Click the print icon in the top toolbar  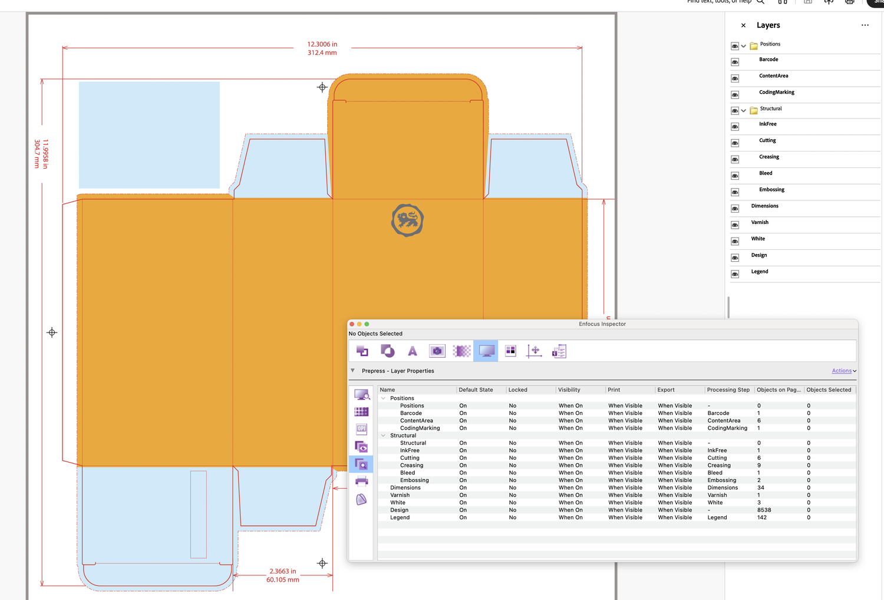coord(849,2)
